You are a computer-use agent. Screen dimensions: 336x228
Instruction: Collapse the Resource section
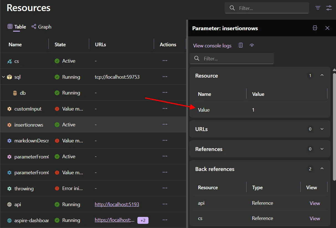pyautogui.click(x=322, y=75)
